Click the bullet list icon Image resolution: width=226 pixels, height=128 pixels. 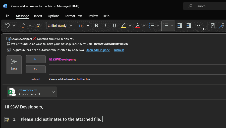[152, 26]
